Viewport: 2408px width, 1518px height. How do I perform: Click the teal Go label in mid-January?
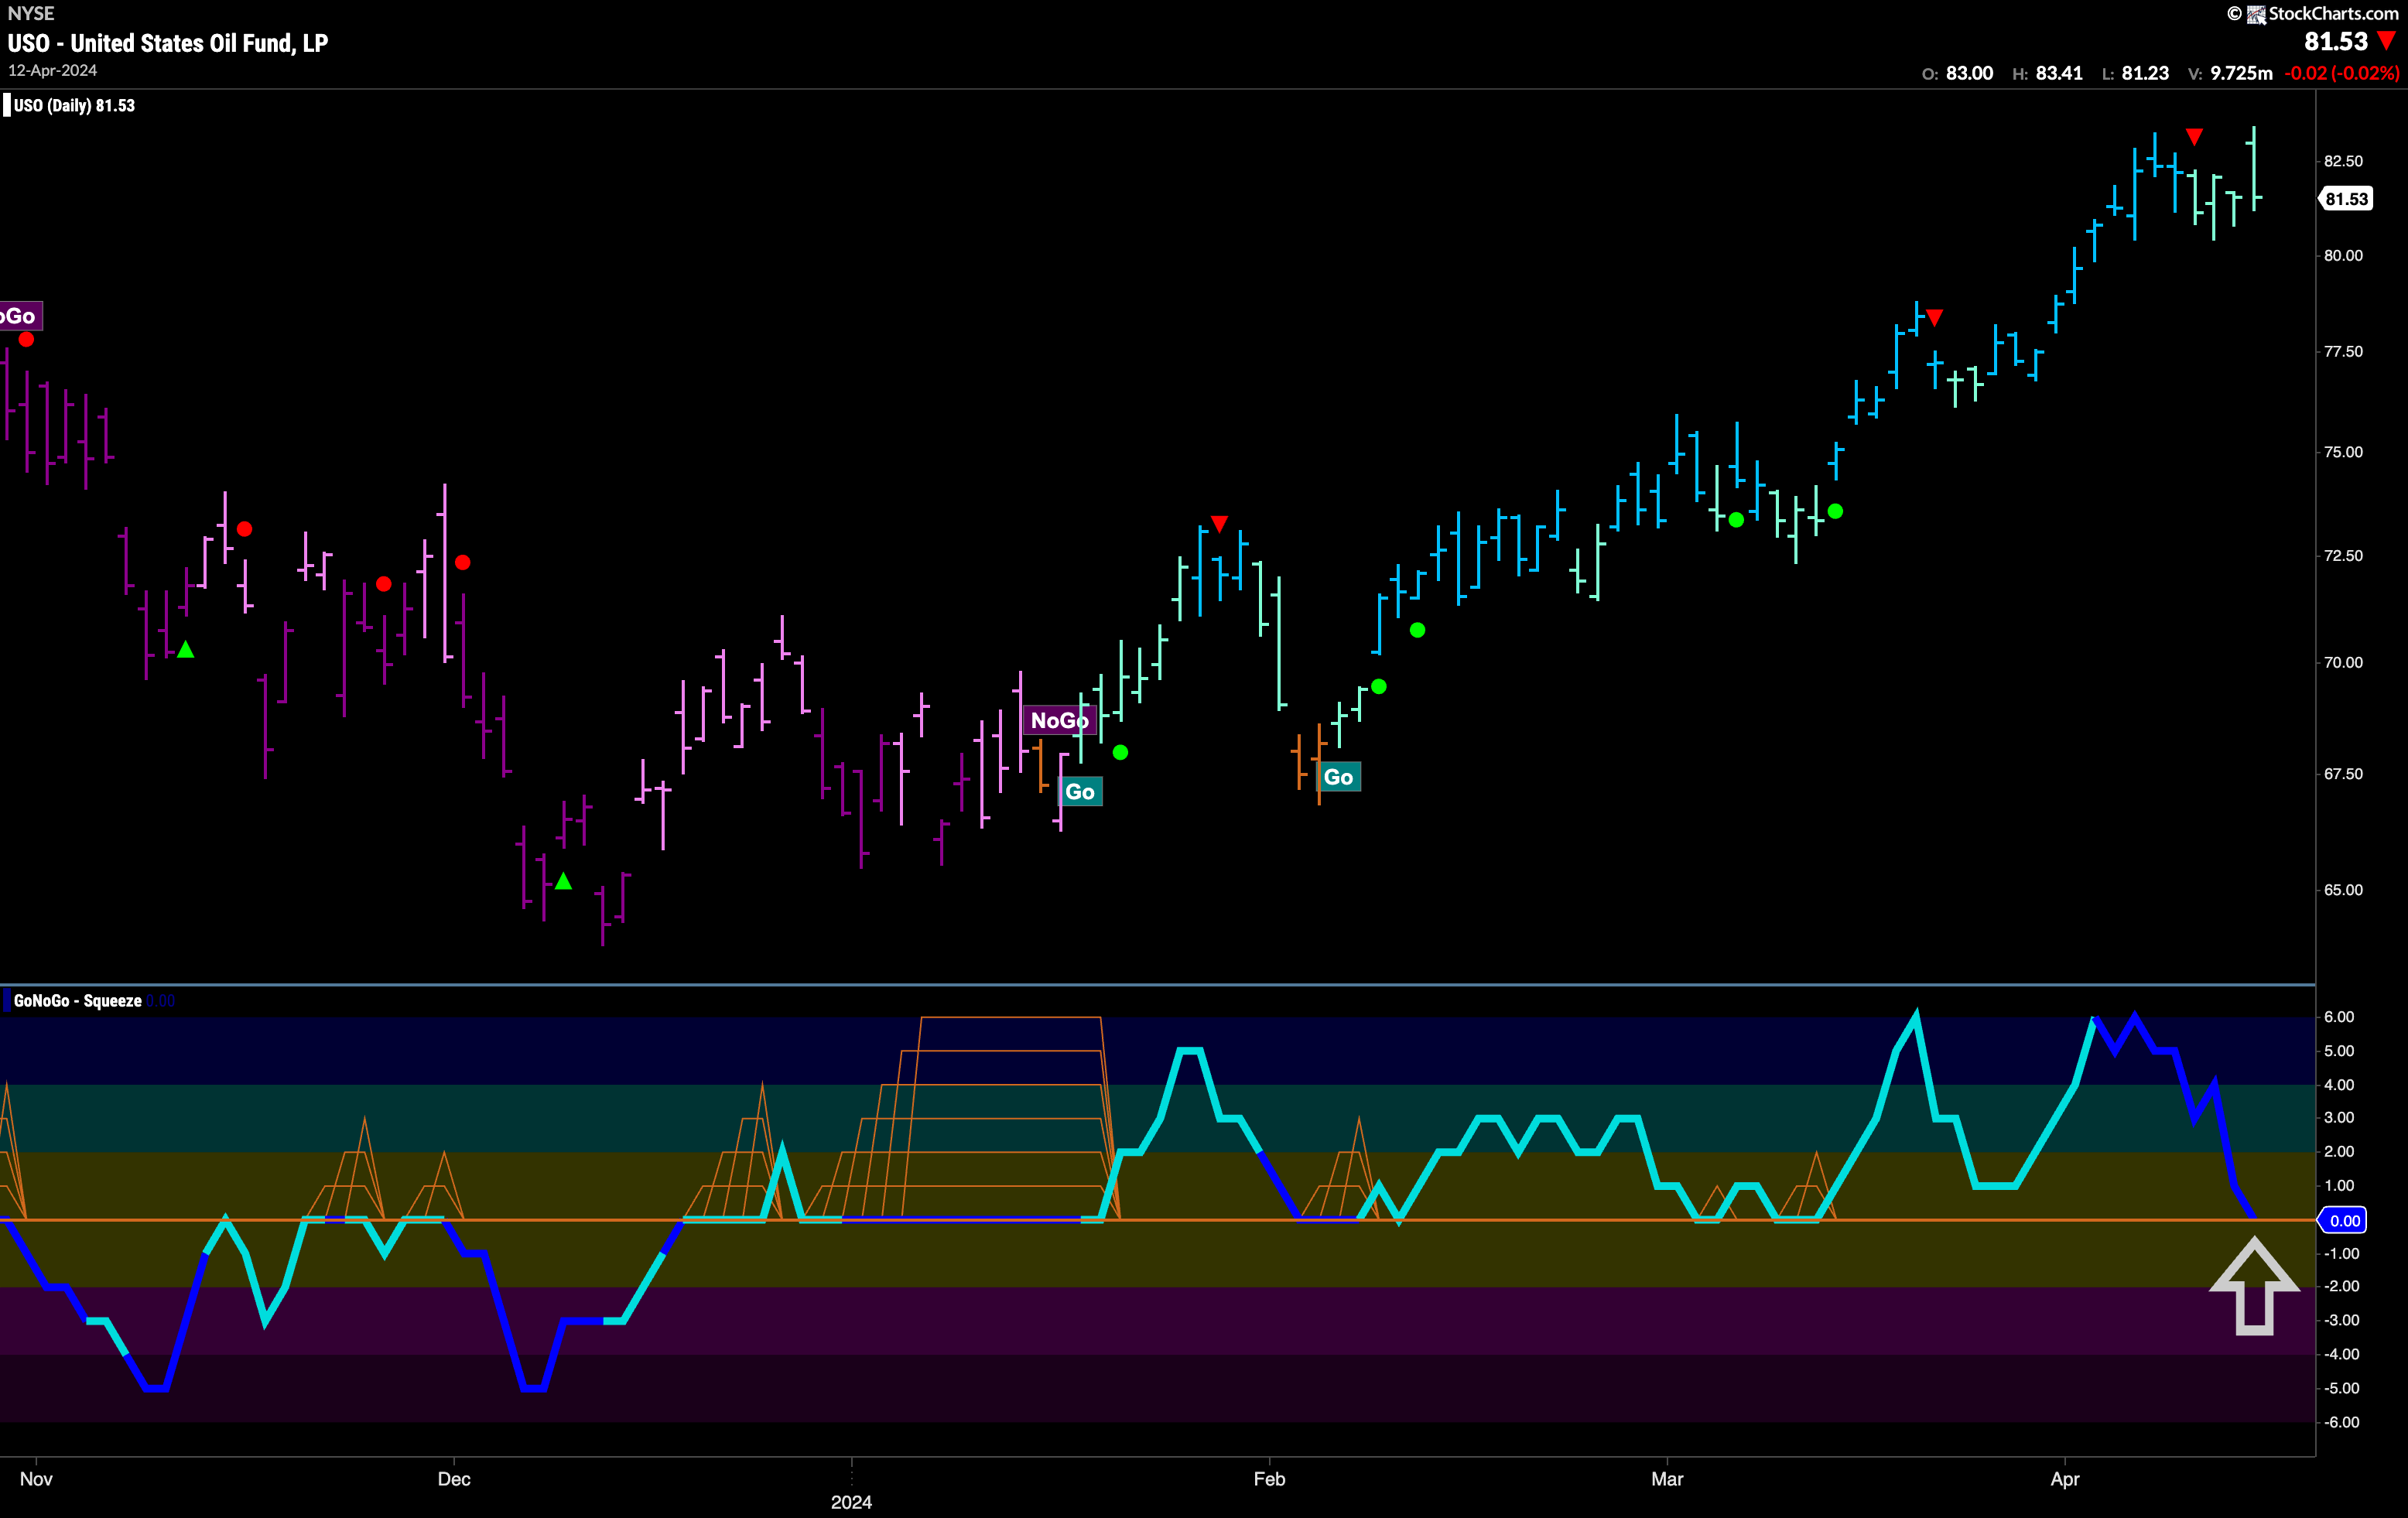(1080, 792)
